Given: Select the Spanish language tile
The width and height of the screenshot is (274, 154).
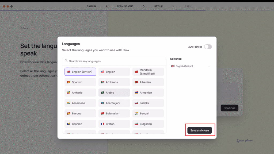Looking at the screenshot, I should click(80, 82).
